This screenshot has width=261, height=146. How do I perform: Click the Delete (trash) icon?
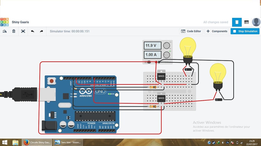(x=14, y=31)
